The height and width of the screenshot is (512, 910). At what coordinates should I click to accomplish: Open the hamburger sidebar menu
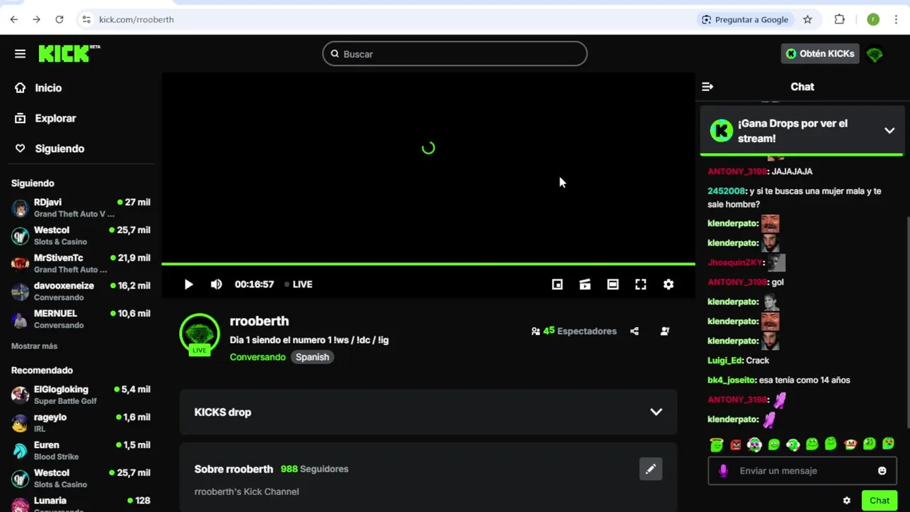(20, 54)
